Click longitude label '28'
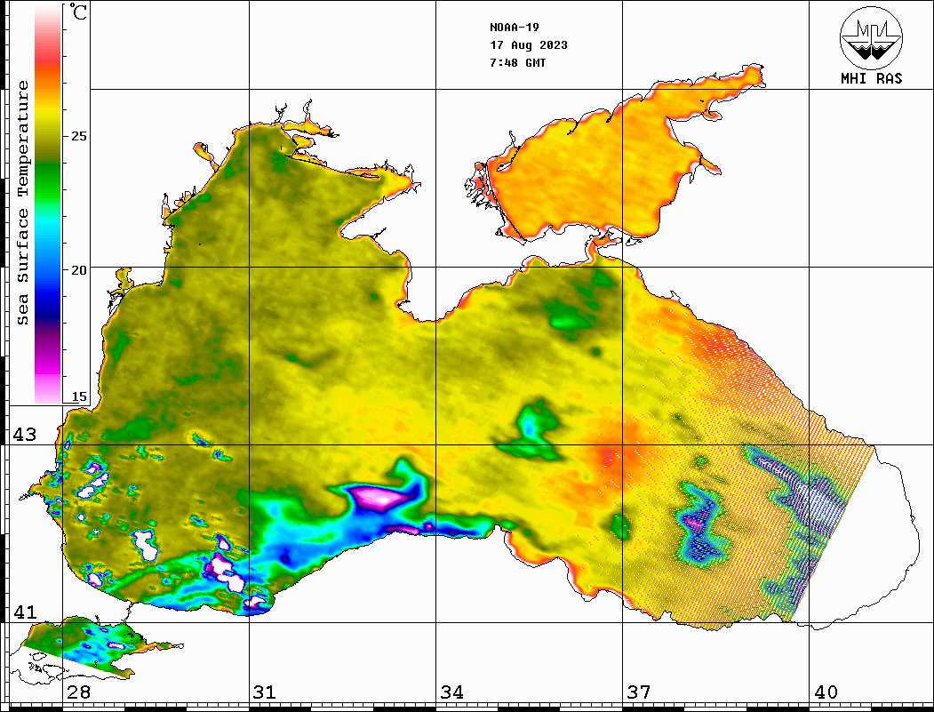Image resolution: width=934 pixels, height=712 pixels. click(x=78, y=692)
